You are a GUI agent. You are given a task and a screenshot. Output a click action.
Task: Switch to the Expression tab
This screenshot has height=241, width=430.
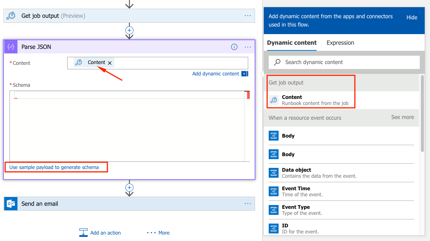(x=340, y=43)
